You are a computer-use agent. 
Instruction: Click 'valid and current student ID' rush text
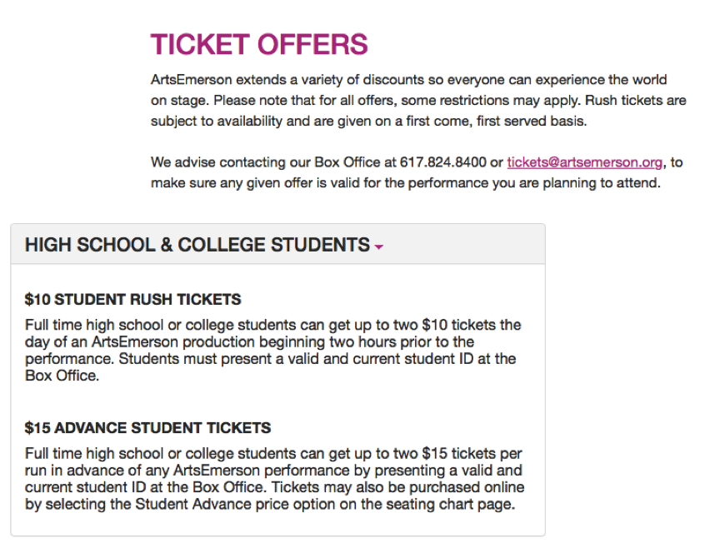(380, 359)
